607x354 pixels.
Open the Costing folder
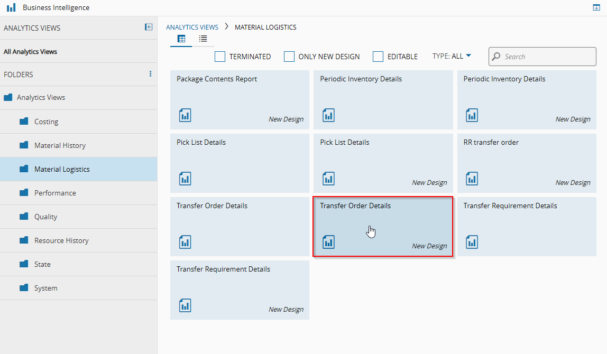(x=46, y=122)
